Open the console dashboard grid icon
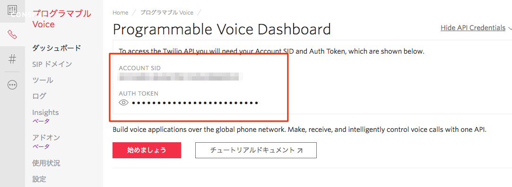 point(12,11)
